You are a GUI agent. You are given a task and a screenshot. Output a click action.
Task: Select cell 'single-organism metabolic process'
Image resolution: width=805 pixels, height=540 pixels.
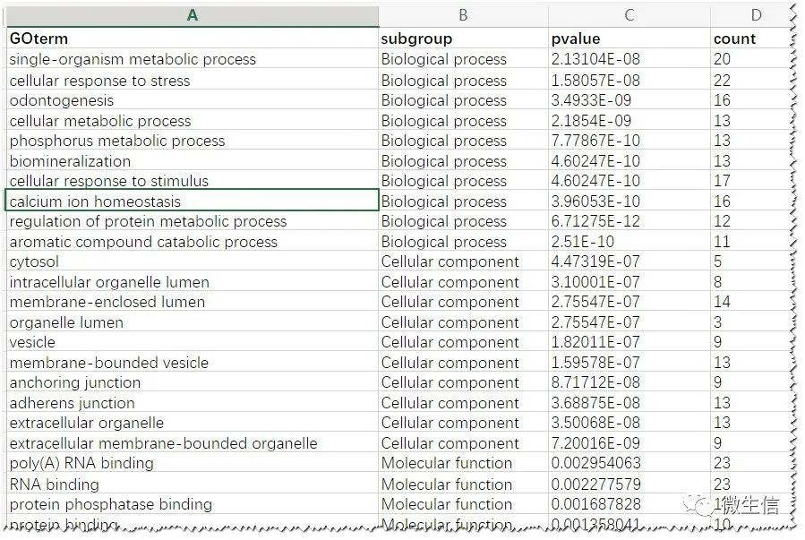[x=192, y=59]
